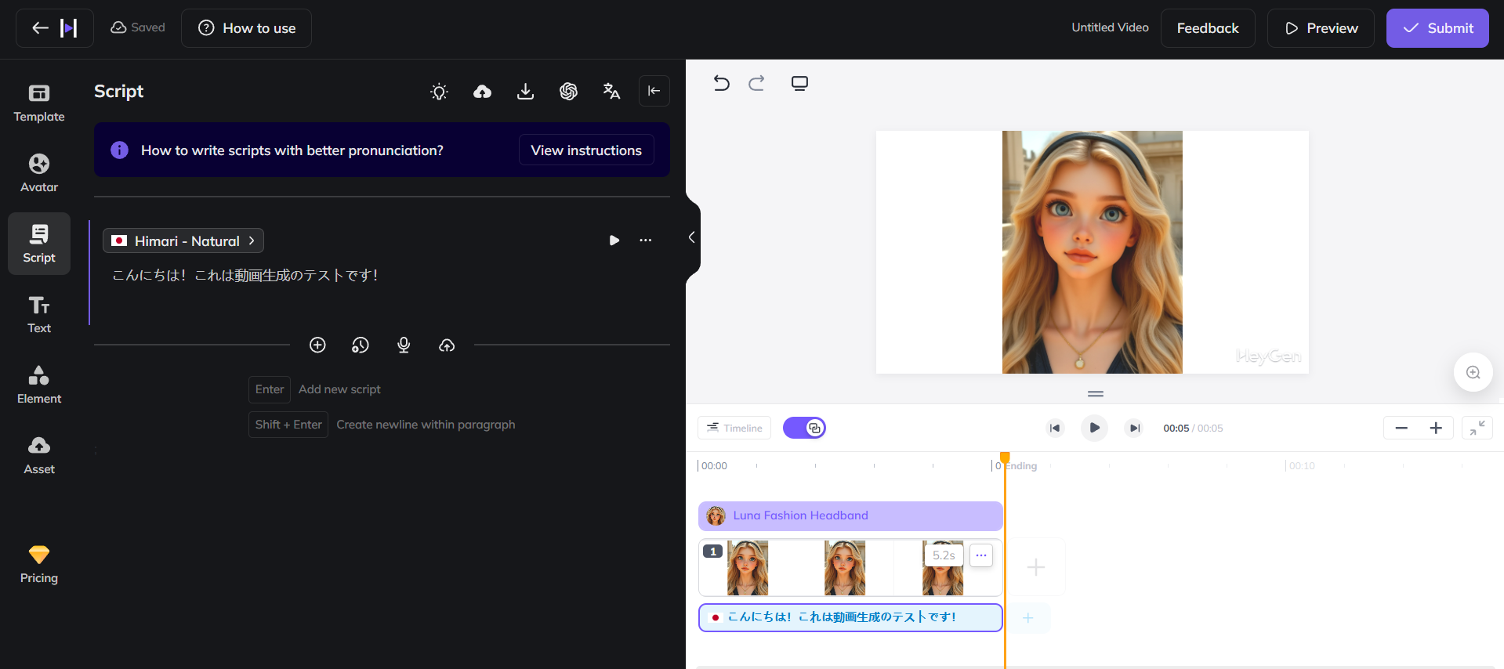The width and height of the screenshot is (1504, 669).
Task: Open the ChatGPT script assistant icon
Action: (569, 92)
